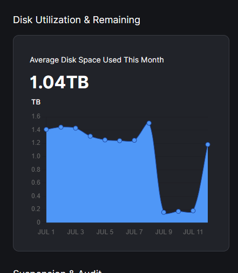Select the Jul 4 data point
This screenshot has width=238, height=273.
(90, 136)
